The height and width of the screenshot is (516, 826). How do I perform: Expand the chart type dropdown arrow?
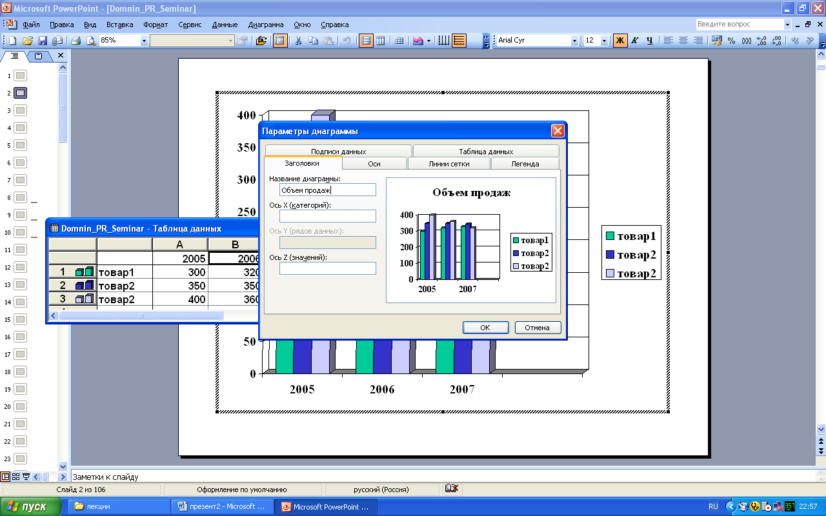(428, 41)
